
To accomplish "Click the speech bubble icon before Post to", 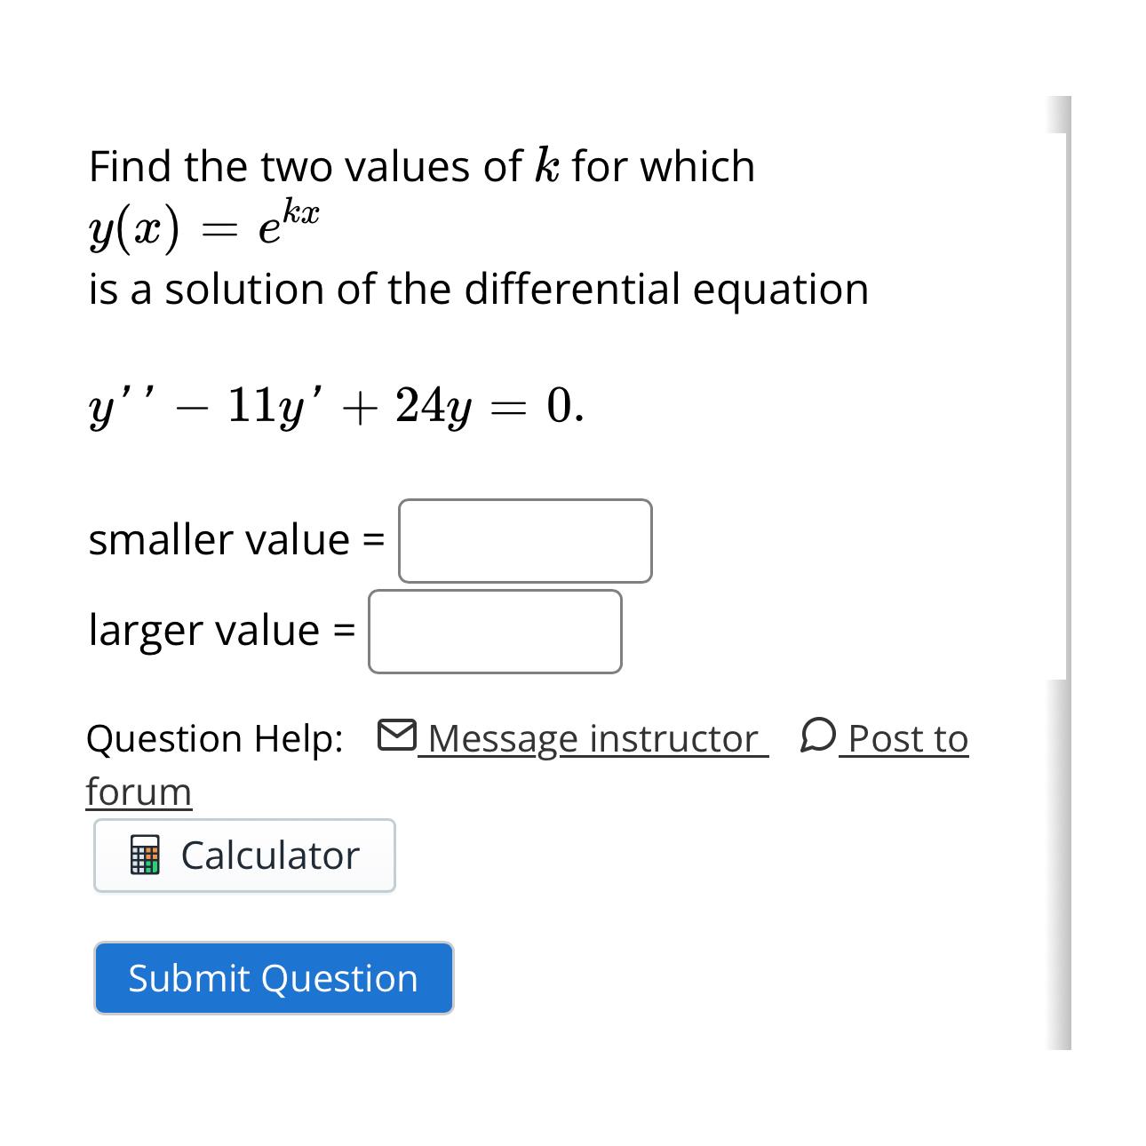I will tap(817, 736).
